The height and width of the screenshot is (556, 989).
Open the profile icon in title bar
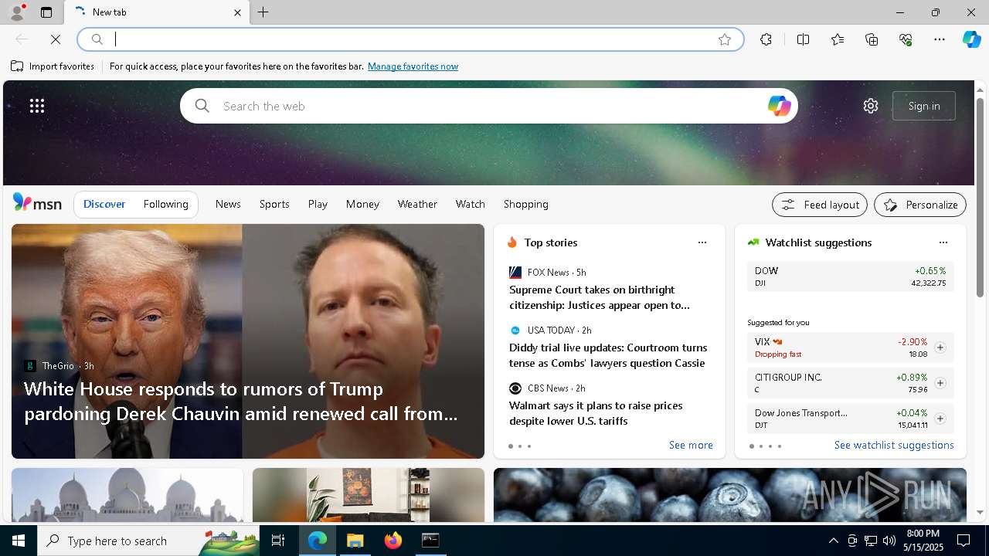coord(16,12)
